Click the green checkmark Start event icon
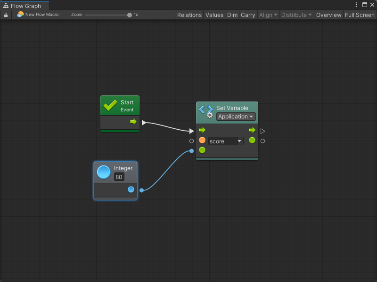377x282 pixels. click(110, 106)
